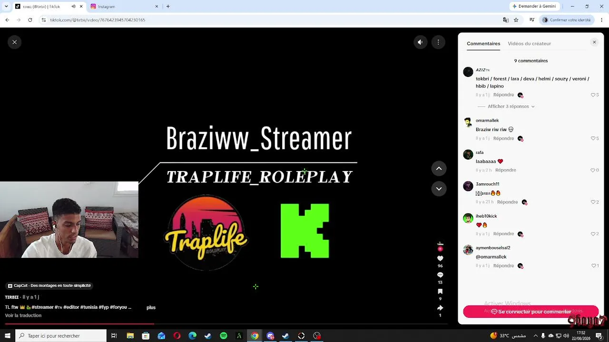Screen dimensions: 609x342
Task: Like aymenbouselsal2's comment
Action: (595, 266)
